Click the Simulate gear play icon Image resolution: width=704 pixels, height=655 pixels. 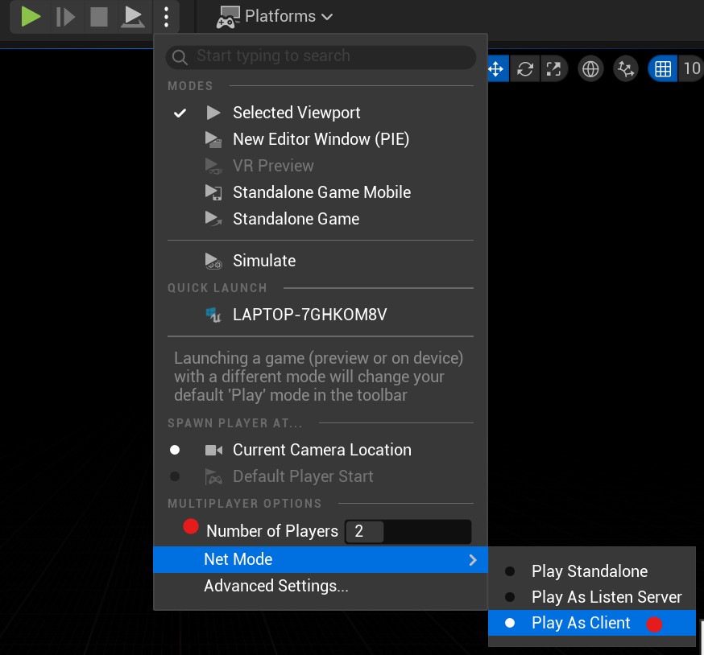pos(213,261)
